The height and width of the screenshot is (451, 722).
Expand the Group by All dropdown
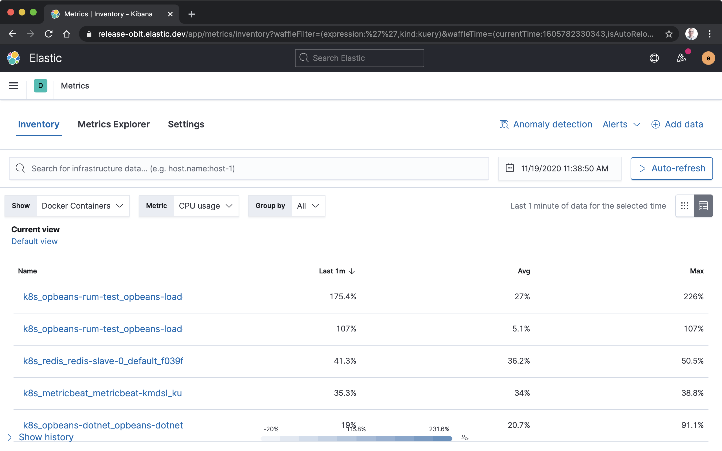coord(308,205)
